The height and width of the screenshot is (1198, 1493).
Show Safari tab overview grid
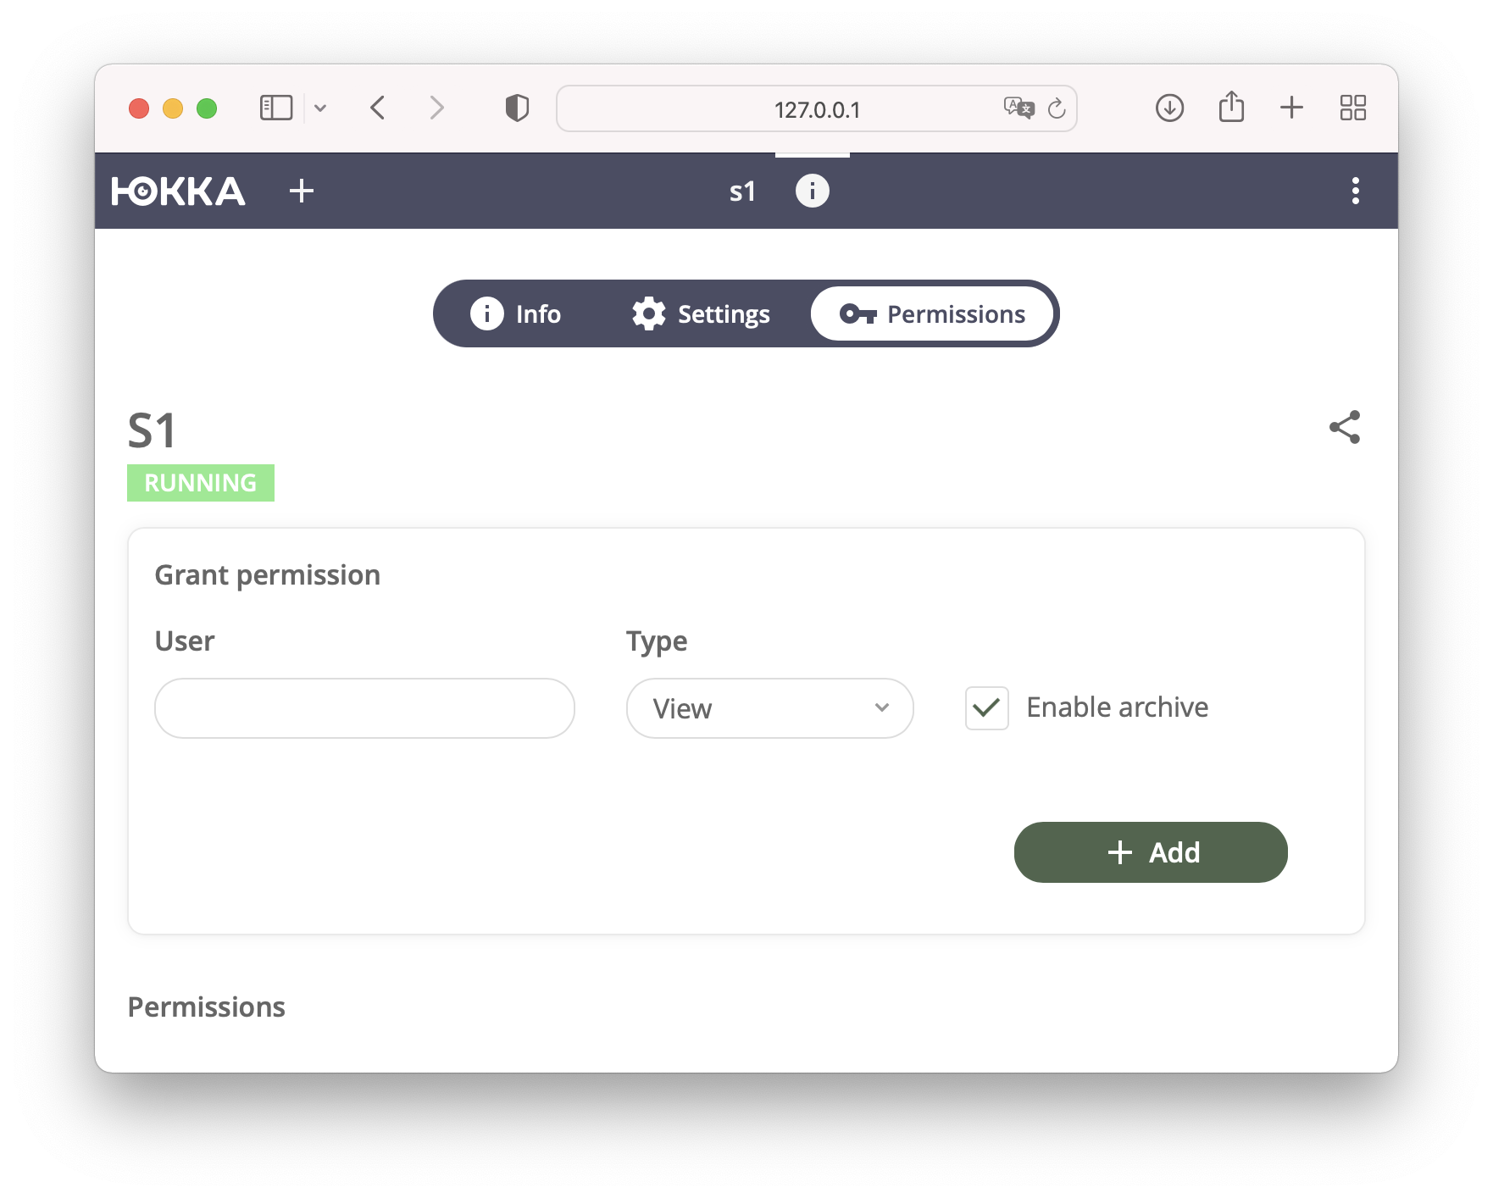[1353, 108]
